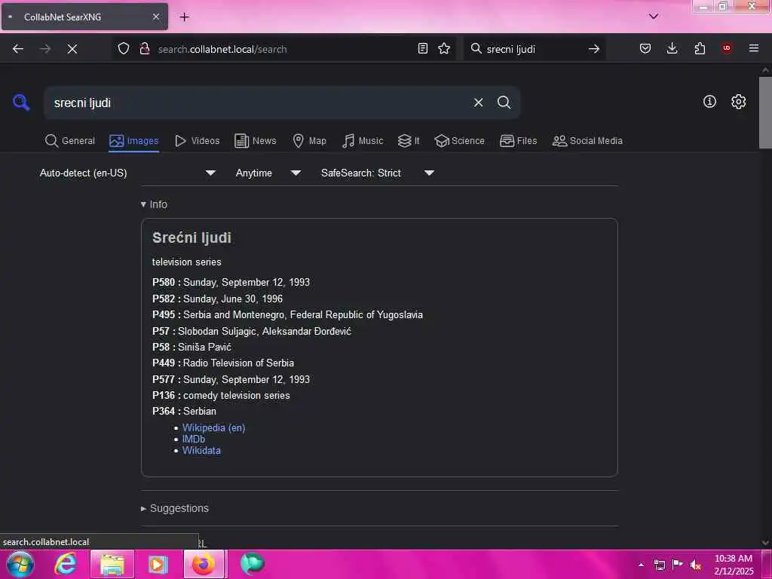772x579 pixels.
Task: Switch to the General category tab
Action: (70, 141)
